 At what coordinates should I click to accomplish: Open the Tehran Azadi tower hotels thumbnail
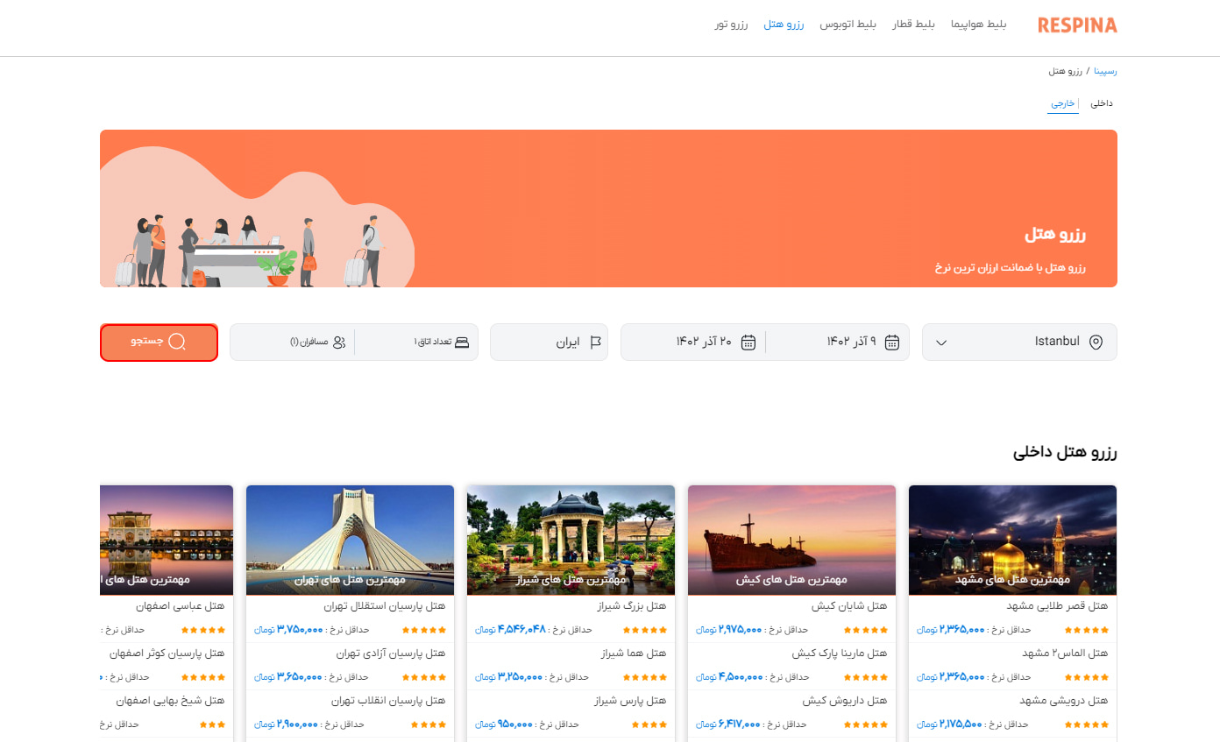tap(350, 539)
